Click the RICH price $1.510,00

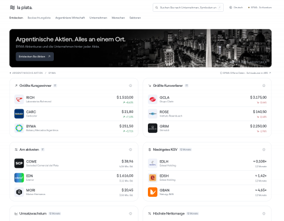tap(125, 97)
